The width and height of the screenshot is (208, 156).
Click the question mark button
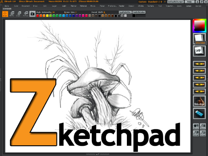click(x=165, y=2)
